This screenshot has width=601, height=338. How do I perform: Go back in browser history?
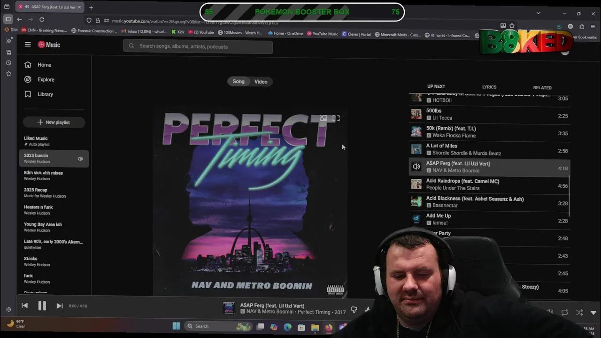pyautogui.click(x=19, y=19)
